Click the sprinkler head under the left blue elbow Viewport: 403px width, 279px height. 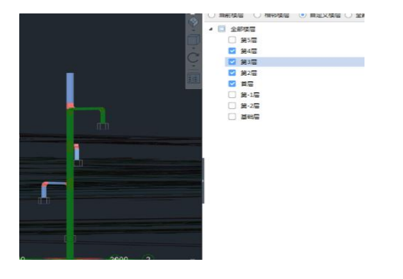pyautogui.click(x=44, y=201)
